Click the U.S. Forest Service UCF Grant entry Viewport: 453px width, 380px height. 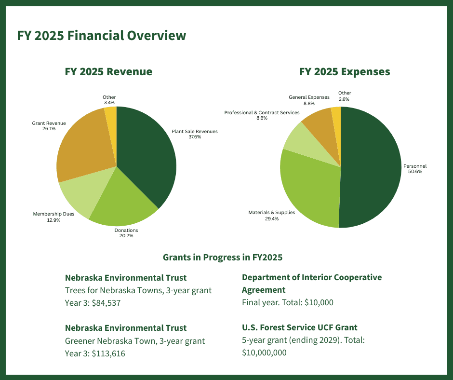(x=300, y=327)
